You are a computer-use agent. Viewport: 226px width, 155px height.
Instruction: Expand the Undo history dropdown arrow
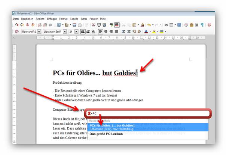pos(153,25)
